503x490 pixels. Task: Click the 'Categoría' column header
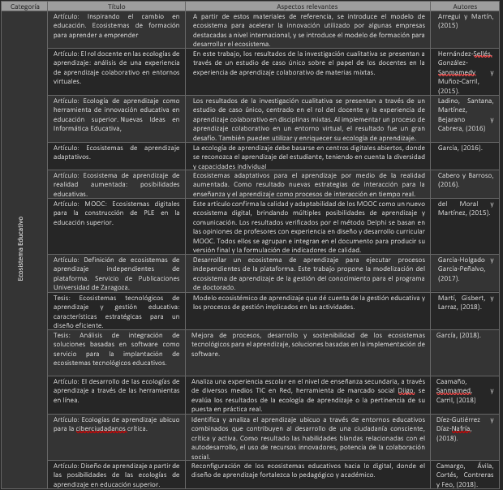click(23, 6)
